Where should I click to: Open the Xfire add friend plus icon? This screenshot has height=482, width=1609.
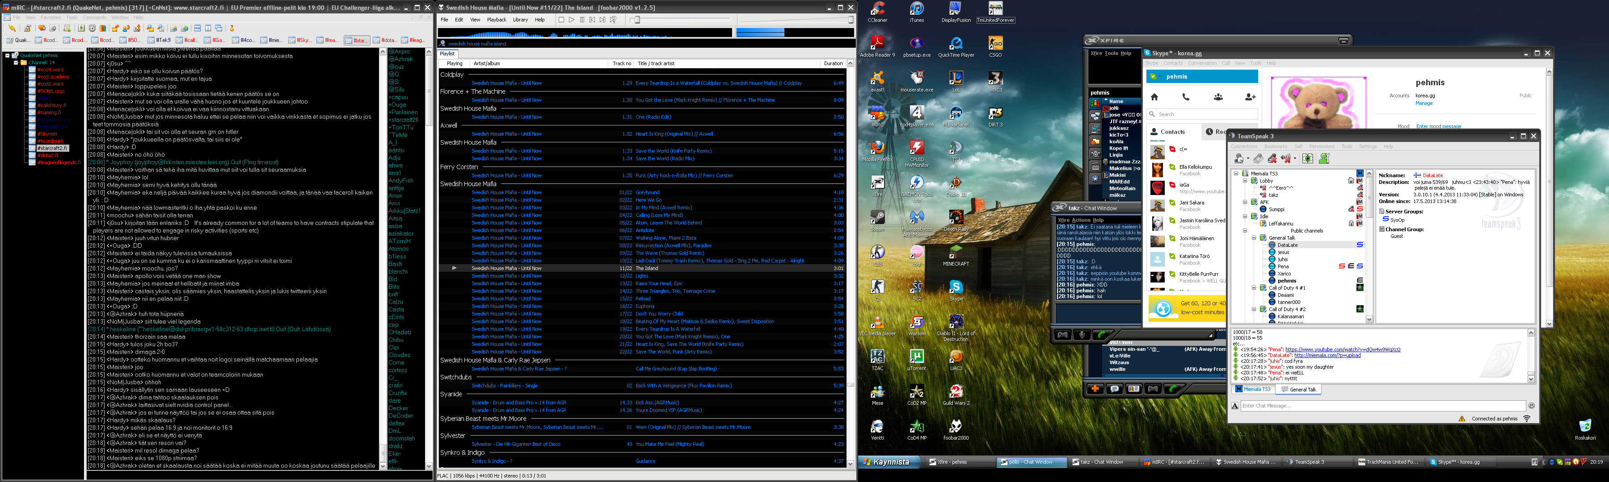(1095, 389)
